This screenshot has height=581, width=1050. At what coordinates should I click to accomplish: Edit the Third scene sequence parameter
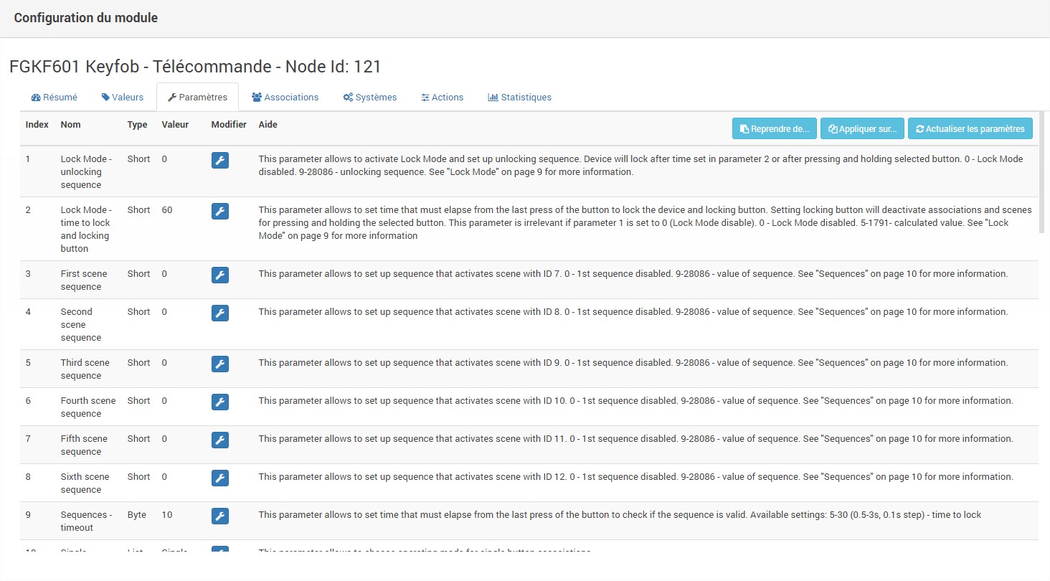pos(220,364)
